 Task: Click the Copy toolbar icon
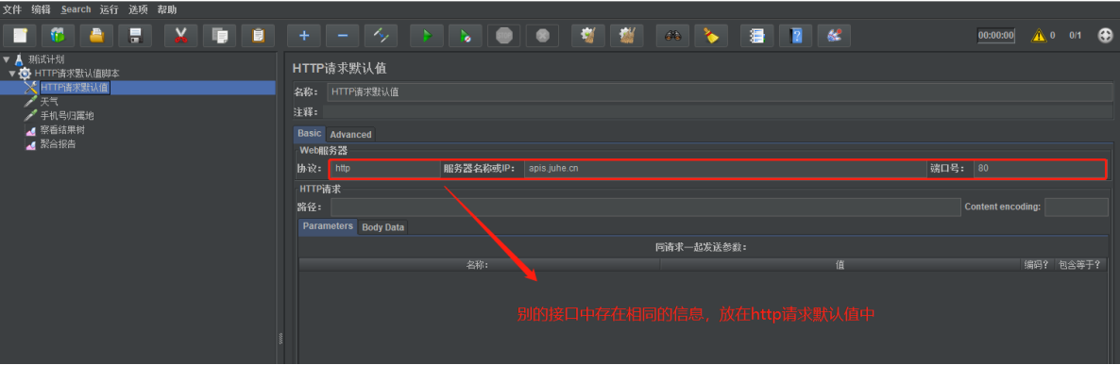click(x=219, y=35)
